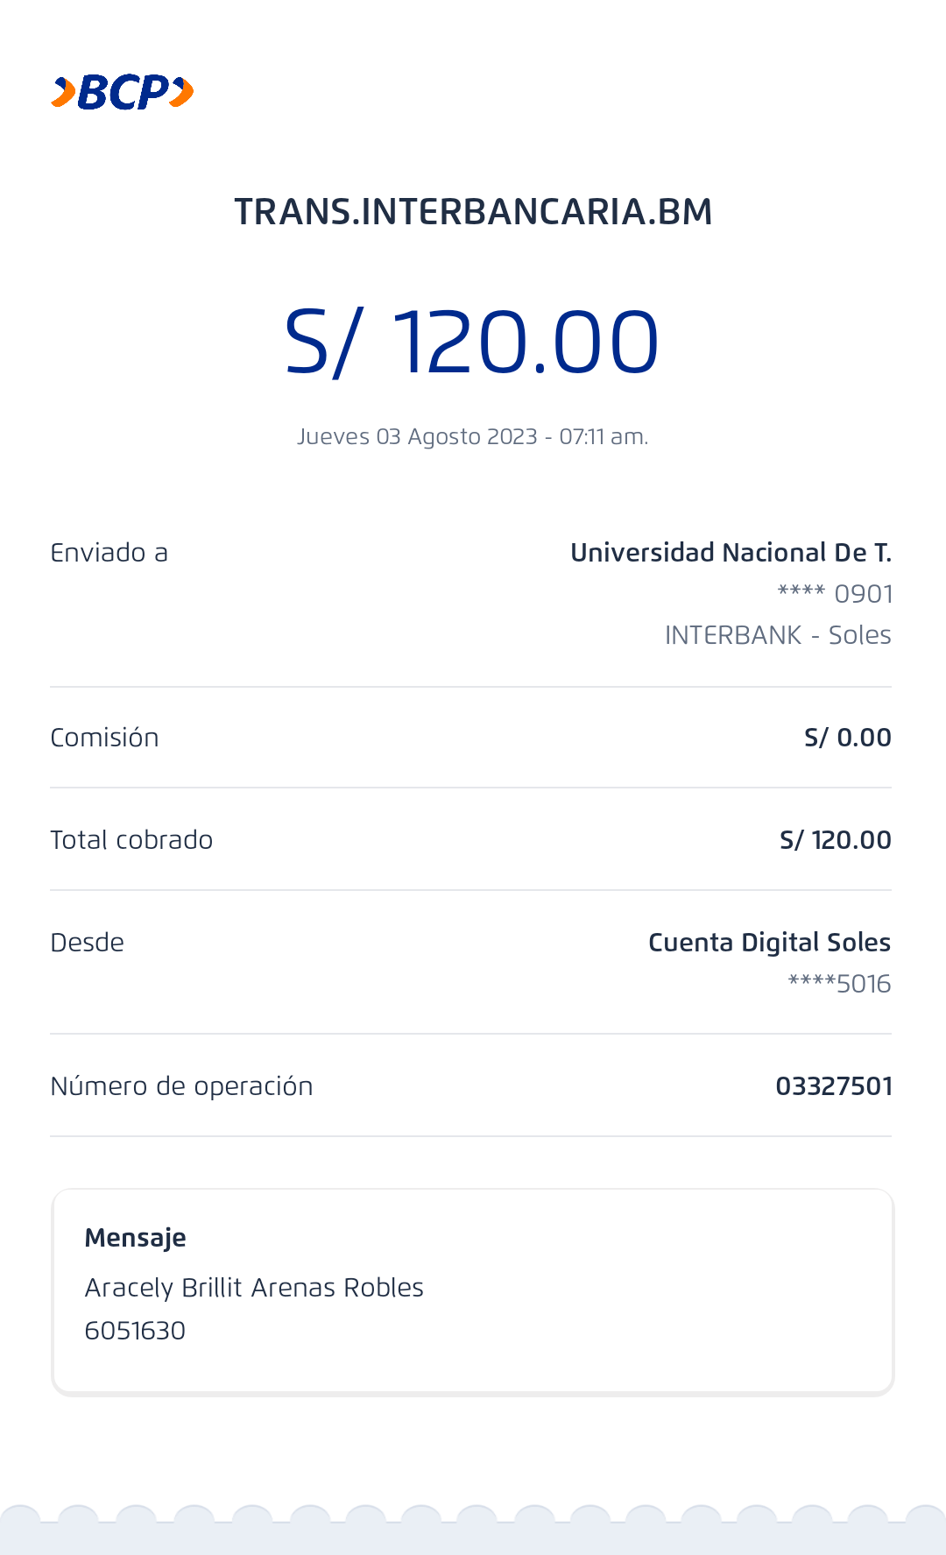Click the Desde label
946x1555 pixels.
87,943
